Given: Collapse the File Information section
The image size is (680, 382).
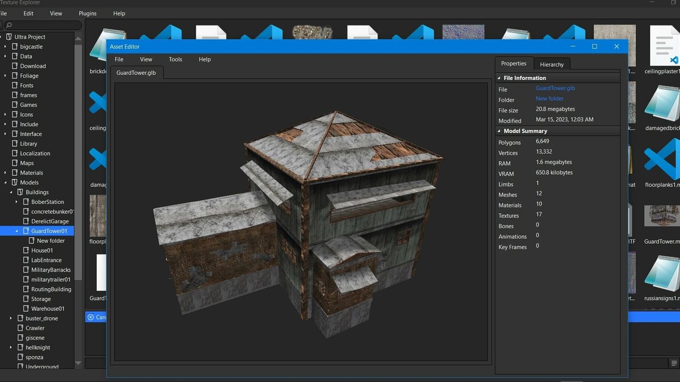Looking at the screenshot, I should pyautogui.click(x=499, y=78).
